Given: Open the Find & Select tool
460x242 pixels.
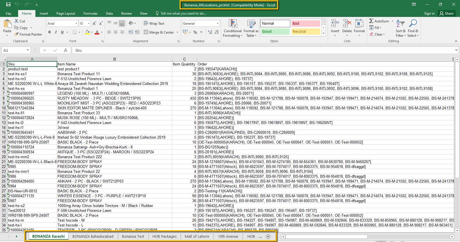Looking at the screenshot, I should pyautogui.click(x=413, y=28).
